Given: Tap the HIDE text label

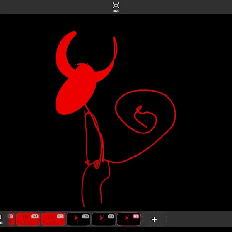Looking at the screenshot, I should [x=116, y=11].
